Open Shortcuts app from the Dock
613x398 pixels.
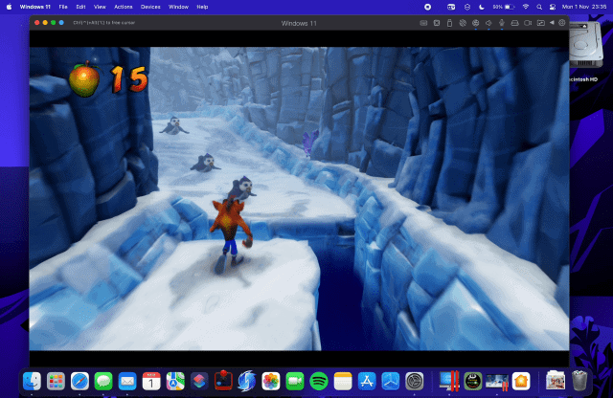click(199, 381)
